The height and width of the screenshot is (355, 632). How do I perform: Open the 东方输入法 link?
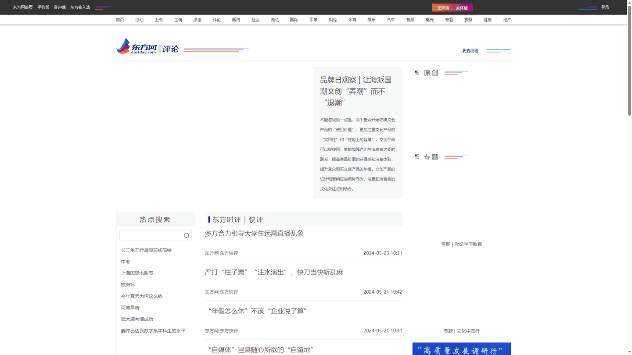(x=80, y=7)
